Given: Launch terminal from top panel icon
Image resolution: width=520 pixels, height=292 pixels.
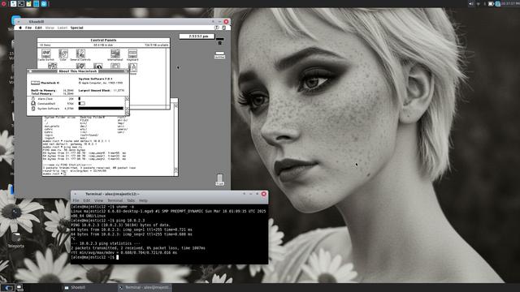Looking at the screenshot, I should click(21, 3).
